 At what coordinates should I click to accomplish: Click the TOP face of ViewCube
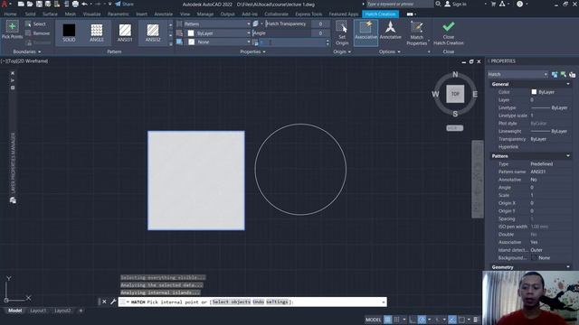tap(455, 94)
